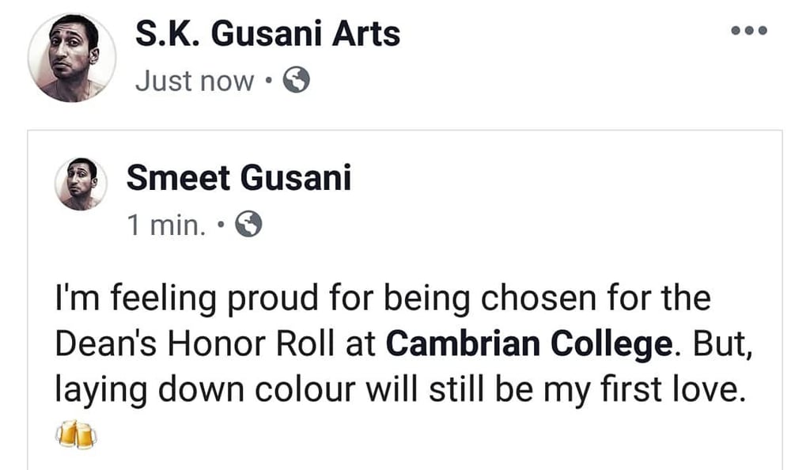Open Smeet Gusani's profile link
The image size is (810, 470).
click(x=240, y=178)
